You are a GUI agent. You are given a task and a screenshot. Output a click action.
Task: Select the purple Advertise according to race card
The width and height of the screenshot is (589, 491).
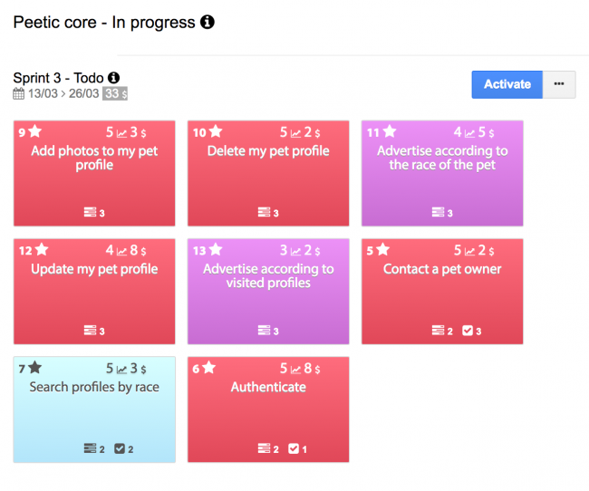442,173
